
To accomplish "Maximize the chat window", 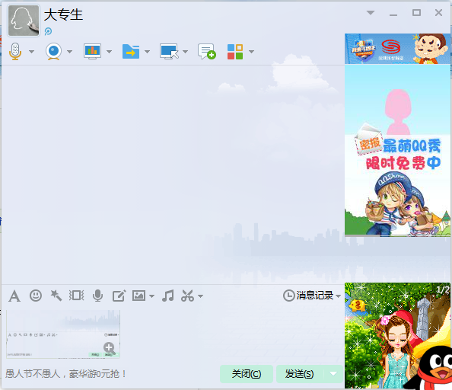I will pyautogui.click(x=416, y=13).
